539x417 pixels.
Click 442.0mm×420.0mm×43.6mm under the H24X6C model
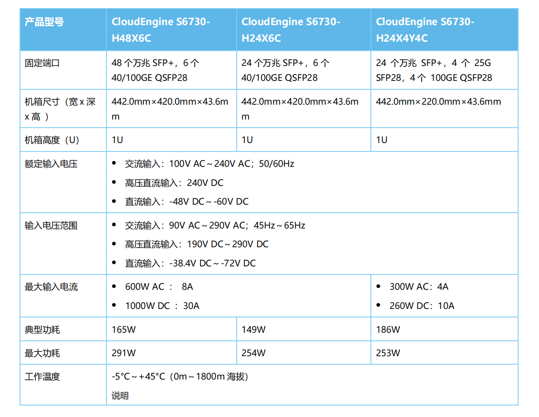click(300, 109)
